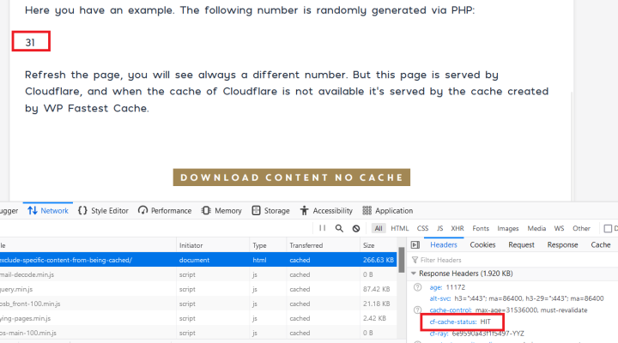Sort by the Initiator column header
The height and width of the screenshot is (343, 618).
[213, 245]
